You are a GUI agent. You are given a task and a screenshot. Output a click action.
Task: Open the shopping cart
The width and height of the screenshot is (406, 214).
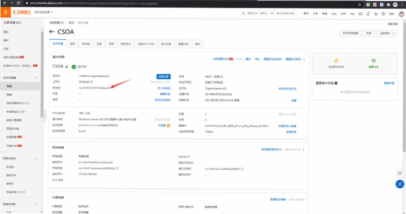[376, 14]
